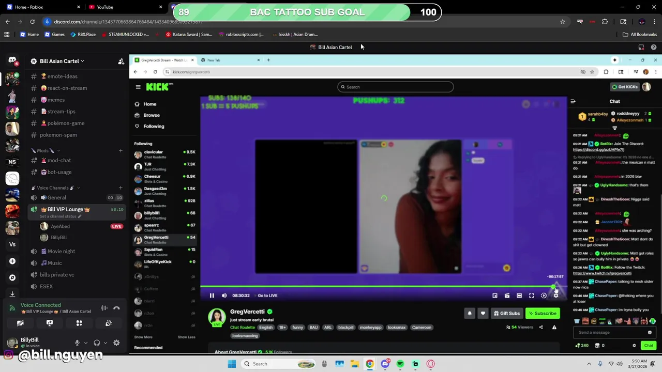This screenshot has height=372, width=662.
Task: Click the Gift Subs button
Action: click(x=506, y=313)
